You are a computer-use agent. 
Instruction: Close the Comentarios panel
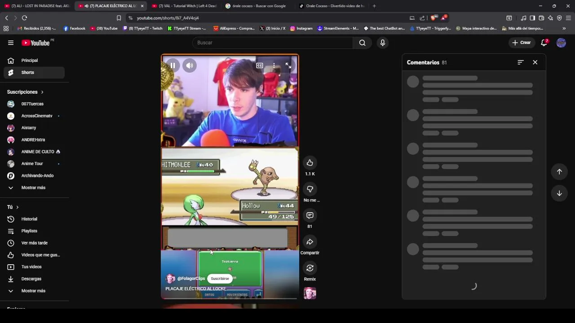[535, 62]
